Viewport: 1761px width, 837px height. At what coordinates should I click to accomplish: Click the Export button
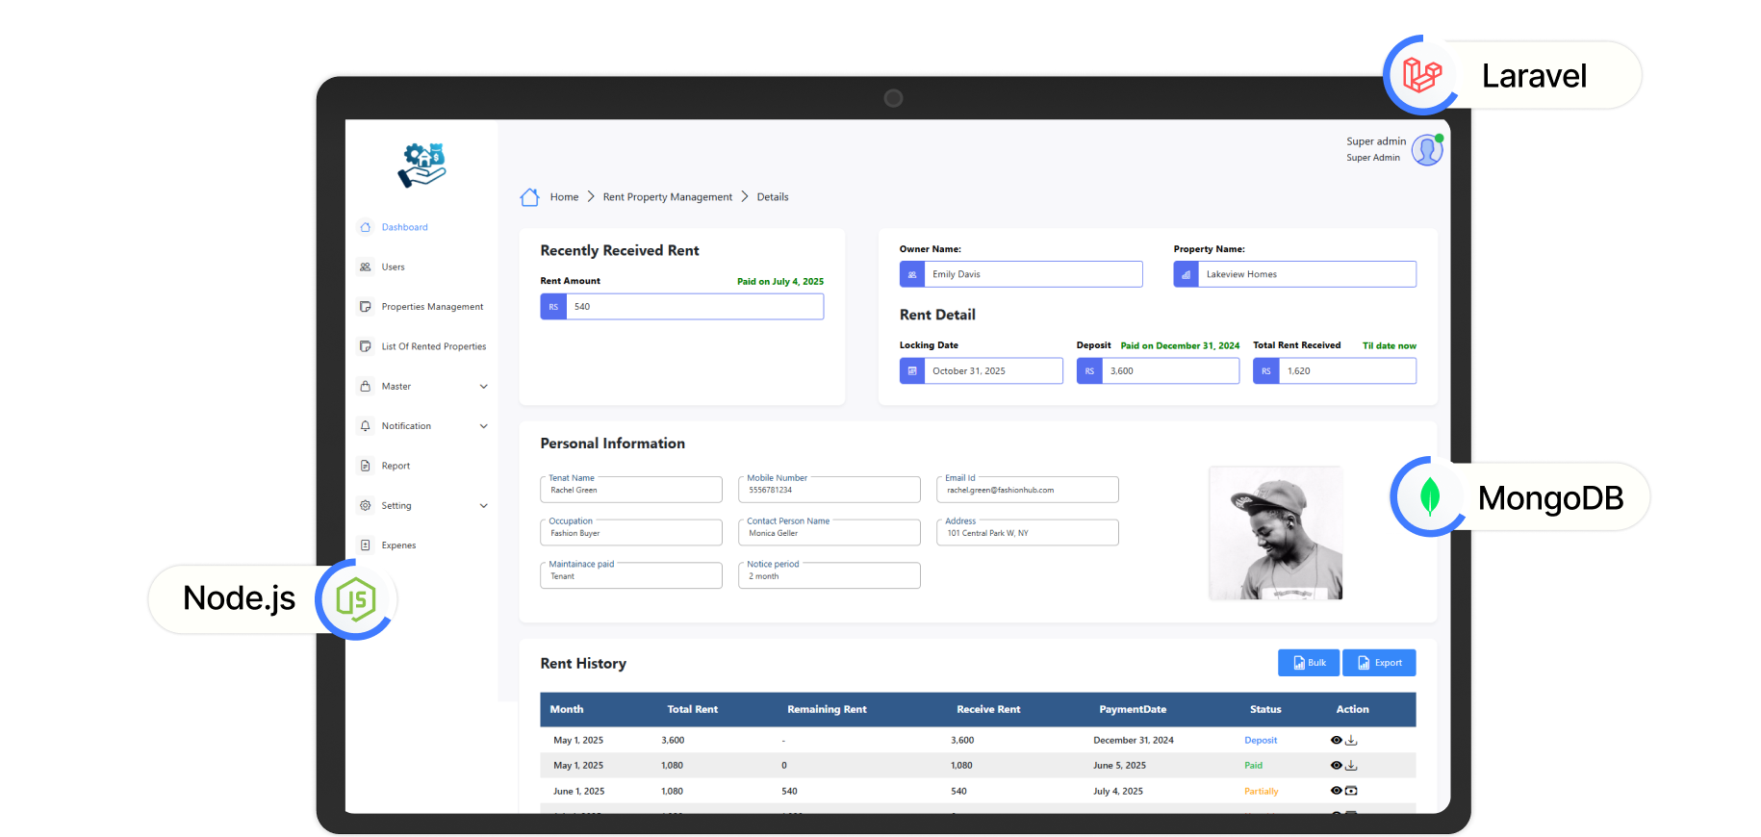click(x=1379, y=663)
